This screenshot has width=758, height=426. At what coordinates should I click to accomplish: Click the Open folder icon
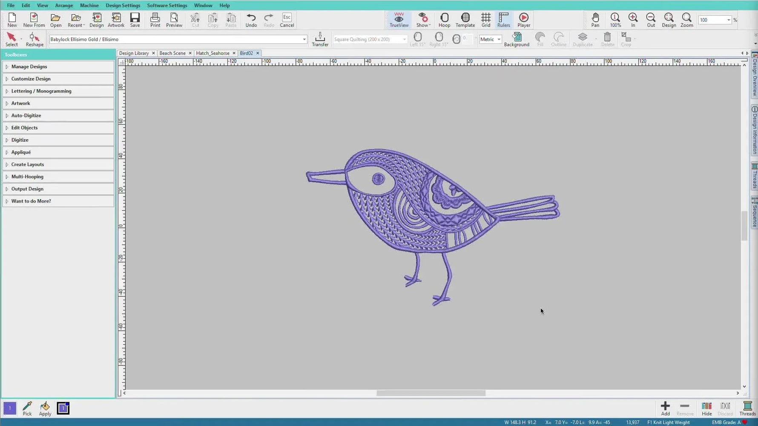tap(55, 20)
